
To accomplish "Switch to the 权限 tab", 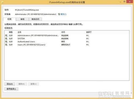I will 9,19.
